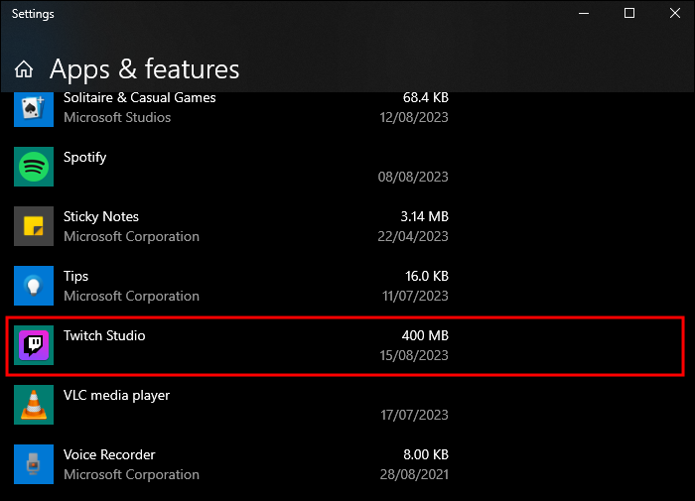Click the VLC media player cone icon
The image size is (695, 501).
click(34, 405)
